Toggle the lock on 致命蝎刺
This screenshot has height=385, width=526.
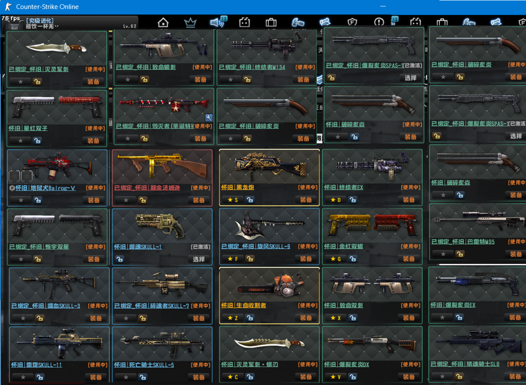click(x=144, y=80)
